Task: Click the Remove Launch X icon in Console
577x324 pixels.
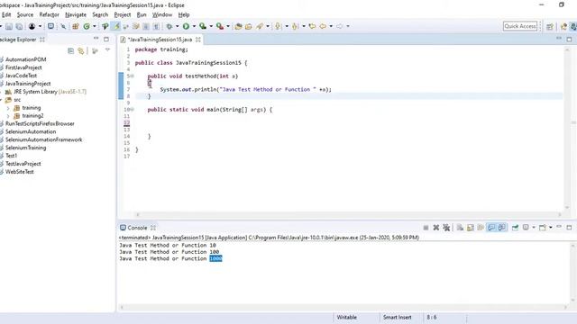Action: click(436, 228)
